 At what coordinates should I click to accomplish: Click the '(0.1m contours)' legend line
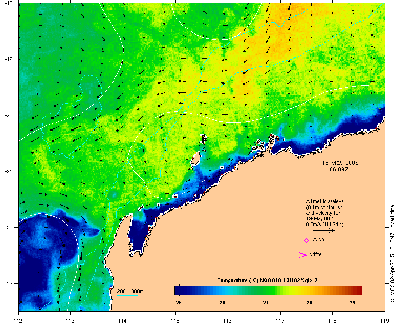[324, 207]
